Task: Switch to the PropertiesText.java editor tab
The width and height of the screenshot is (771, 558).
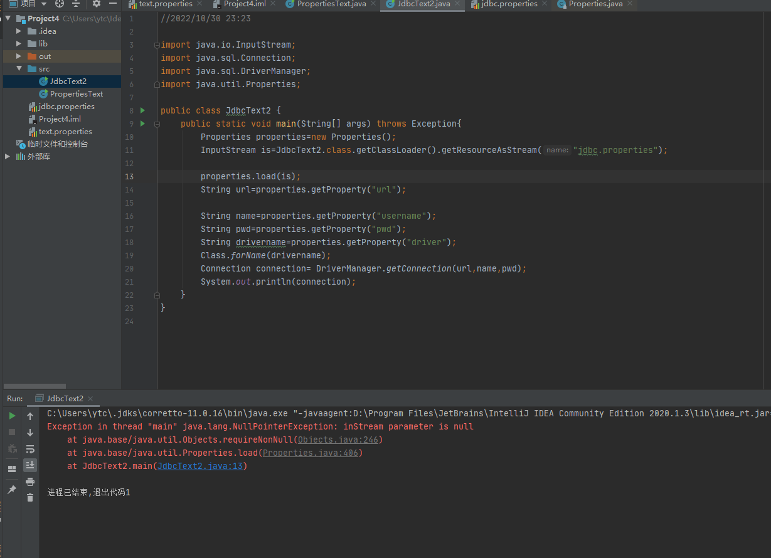Action: (331, 4)
